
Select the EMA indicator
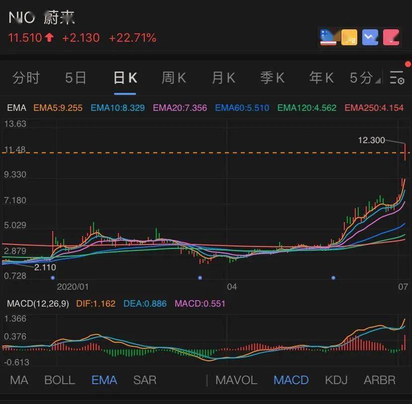click(x=104, y=380)
